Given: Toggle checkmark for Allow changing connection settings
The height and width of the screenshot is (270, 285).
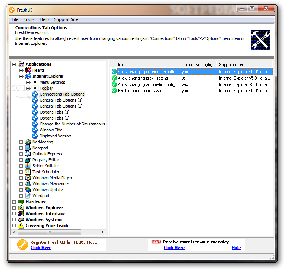Looking at the screenshot, I should pos(114,72).
